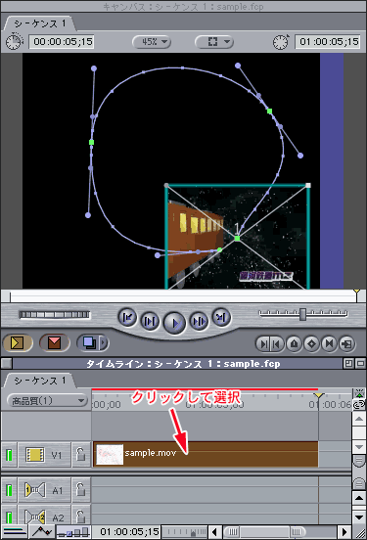Screen dimensions: 367x540
Task: Click the Play button in the Canvas
Action: (x=174, y=323)
